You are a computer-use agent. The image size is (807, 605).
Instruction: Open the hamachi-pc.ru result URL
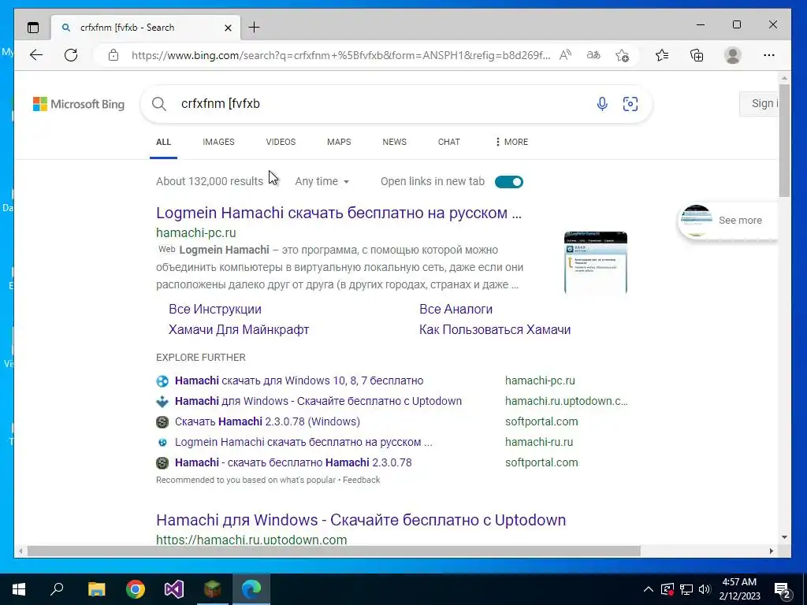click(x=196, y=232)
